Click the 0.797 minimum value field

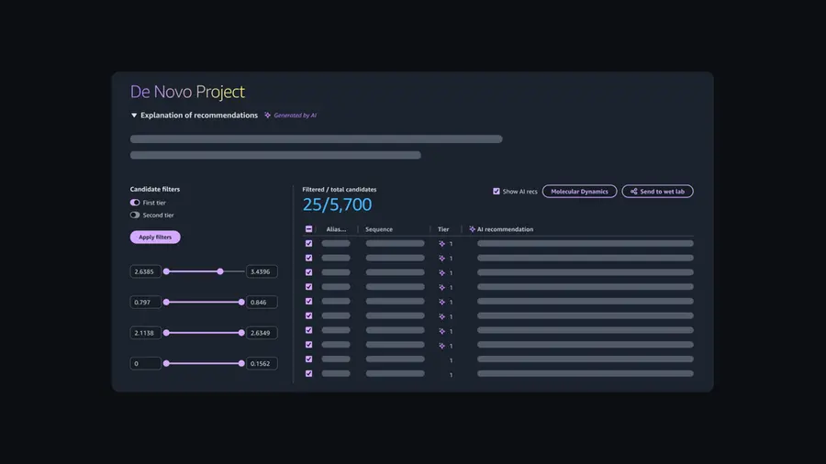(x=145, y=302)
